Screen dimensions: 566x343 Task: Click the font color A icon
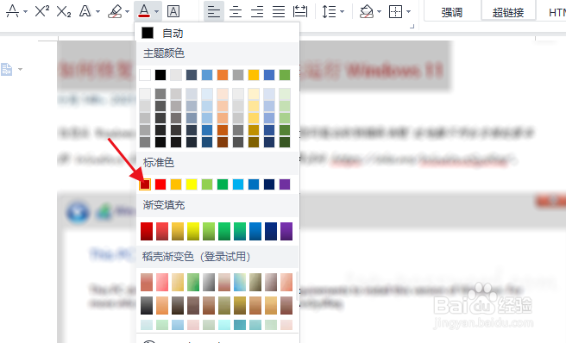144,11
